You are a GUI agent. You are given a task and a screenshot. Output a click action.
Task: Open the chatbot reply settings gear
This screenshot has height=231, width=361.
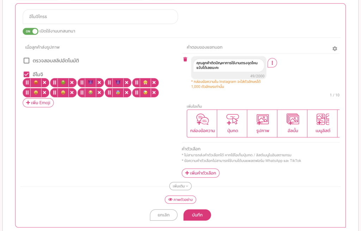[335, 49]
